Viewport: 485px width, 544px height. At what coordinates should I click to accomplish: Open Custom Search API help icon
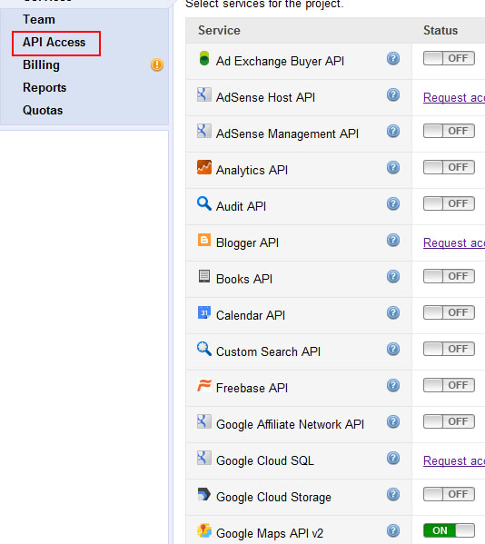(393, 349)
